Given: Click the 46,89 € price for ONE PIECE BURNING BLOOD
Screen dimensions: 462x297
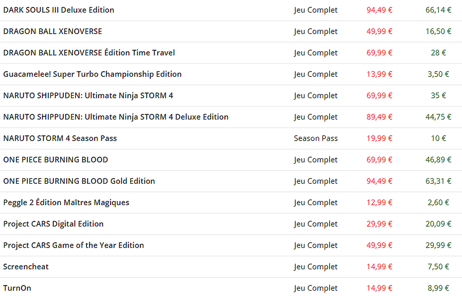Looking at the screenshot, I should tap(438, 160).
